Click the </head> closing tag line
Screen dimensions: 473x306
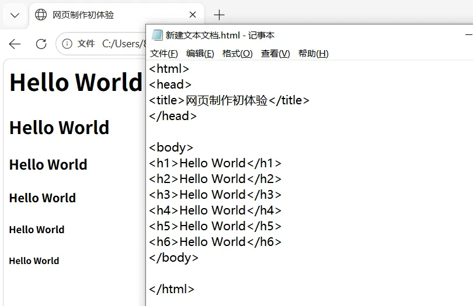click(x=172, y=116)
